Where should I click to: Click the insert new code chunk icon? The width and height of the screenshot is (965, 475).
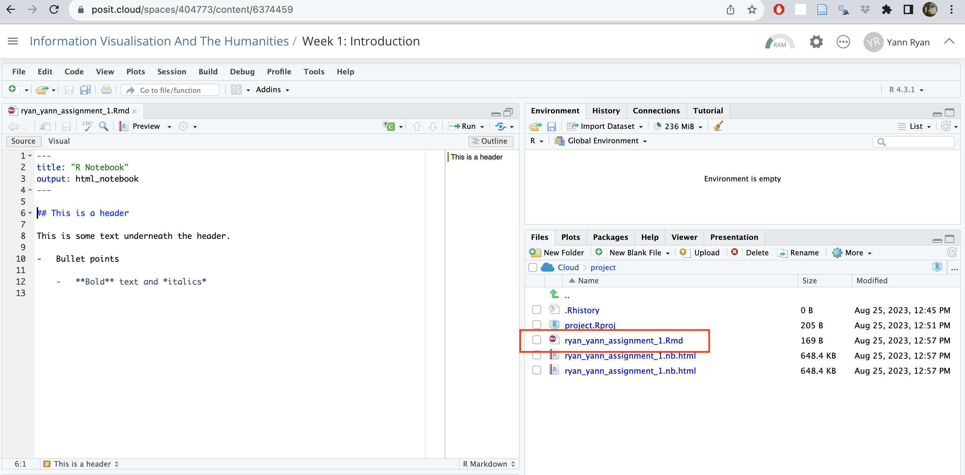coord(389,126)
